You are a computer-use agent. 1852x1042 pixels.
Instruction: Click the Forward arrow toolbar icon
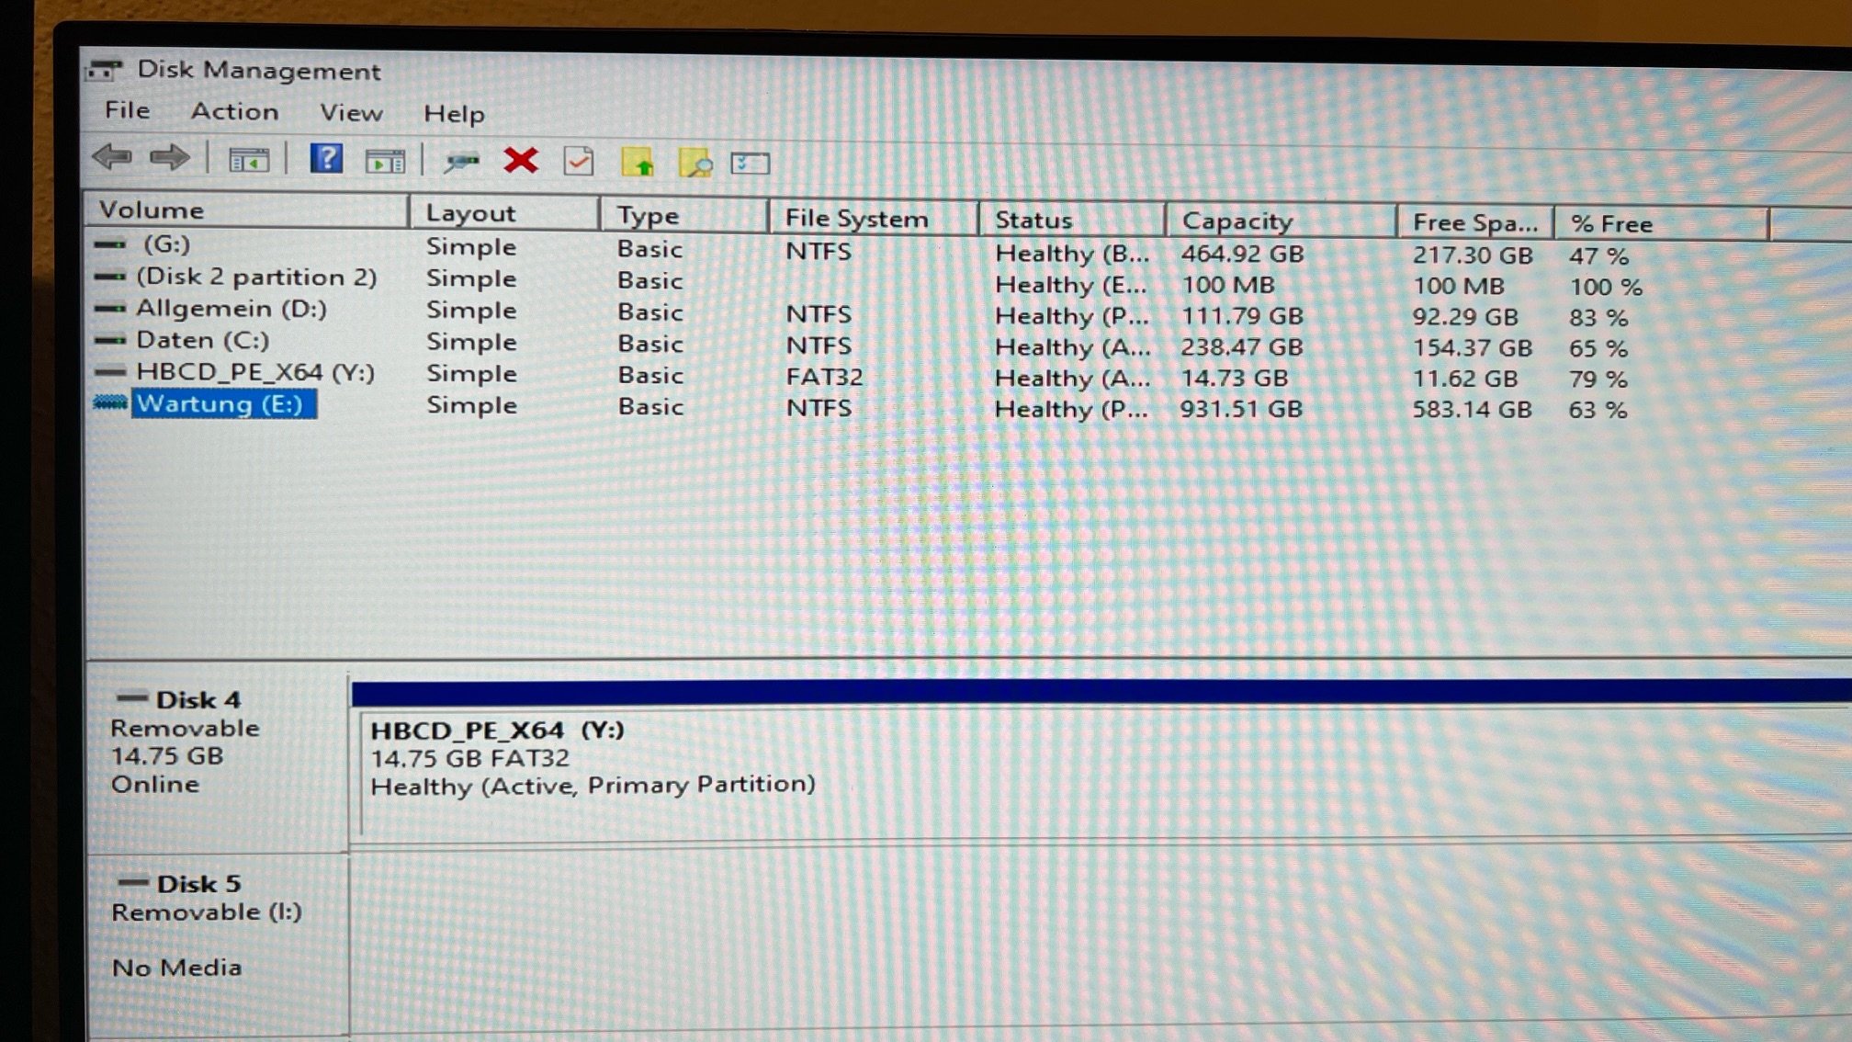pos(169,158)
